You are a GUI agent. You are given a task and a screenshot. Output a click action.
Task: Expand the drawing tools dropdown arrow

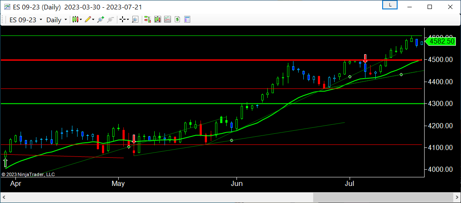tap(93, 20)
